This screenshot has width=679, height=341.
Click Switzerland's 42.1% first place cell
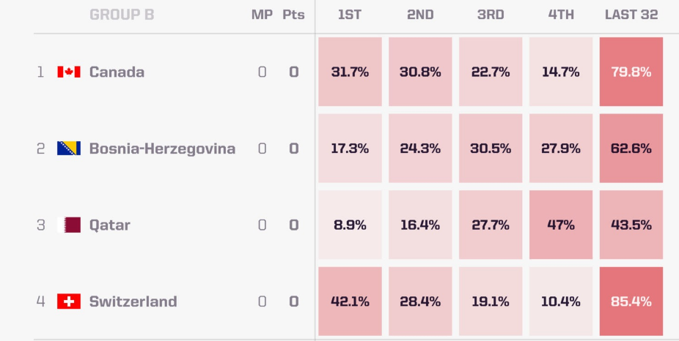coord(350,301)
